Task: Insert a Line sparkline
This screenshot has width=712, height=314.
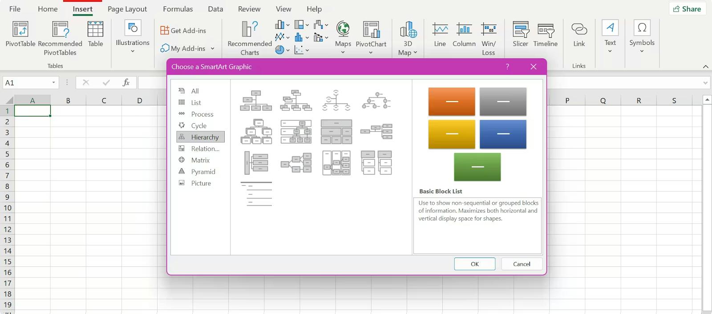Action: point(440,34)
